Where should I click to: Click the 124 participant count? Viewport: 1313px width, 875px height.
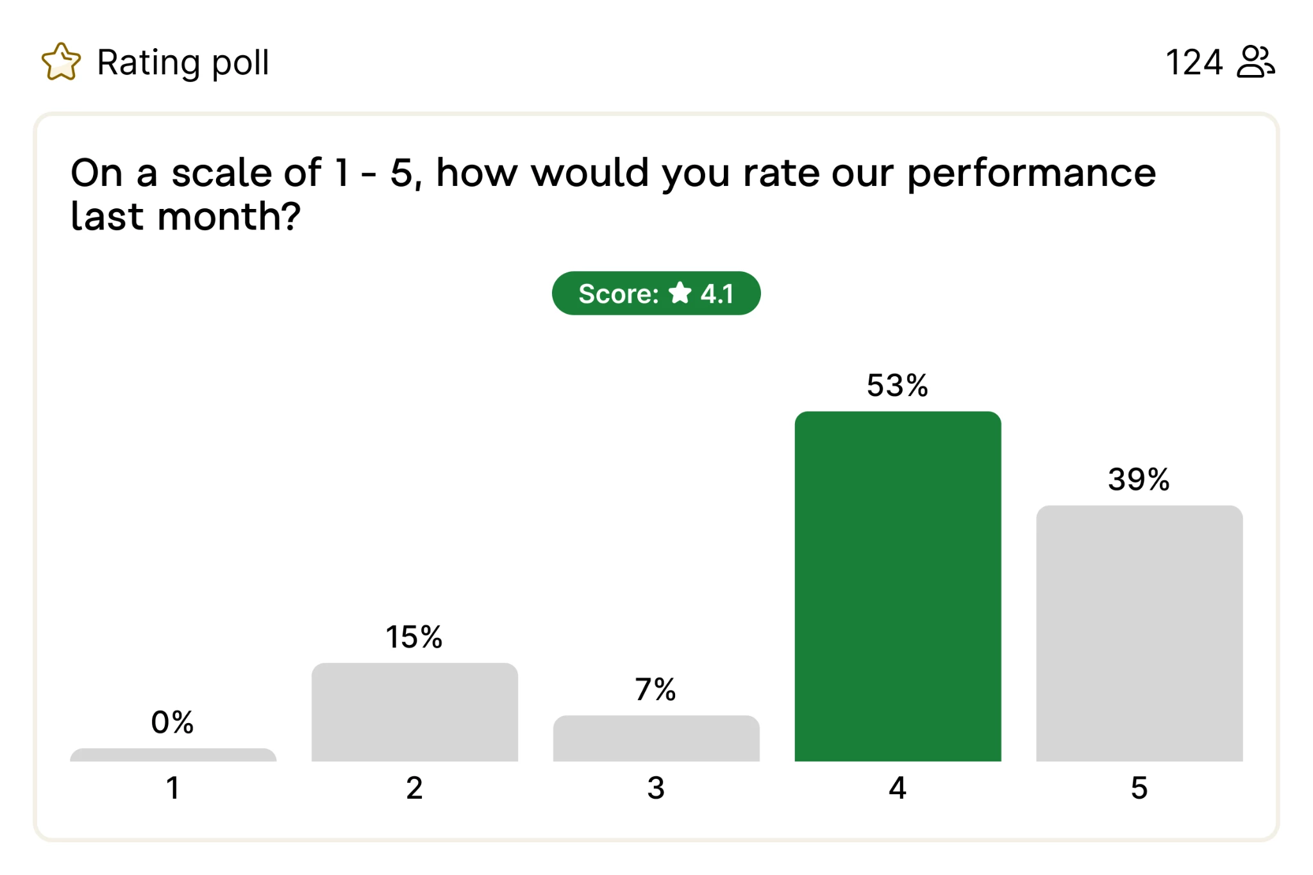1194,62
